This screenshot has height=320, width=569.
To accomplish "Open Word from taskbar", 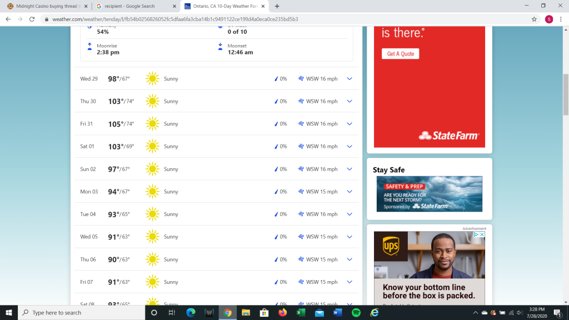I will click(x=337, y=312).
